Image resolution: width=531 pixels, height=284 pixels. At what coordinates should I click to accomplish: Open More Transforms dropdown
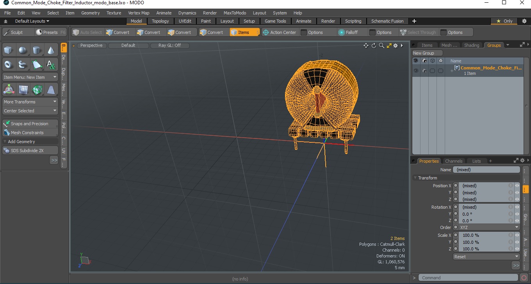pyautogui.click(x=30, y=102)
